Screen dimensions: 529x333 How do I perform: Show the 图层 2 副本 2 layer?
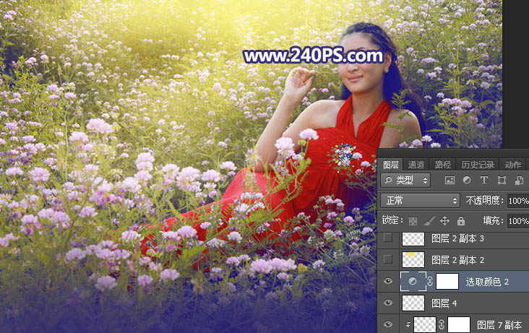pos(389,259)
